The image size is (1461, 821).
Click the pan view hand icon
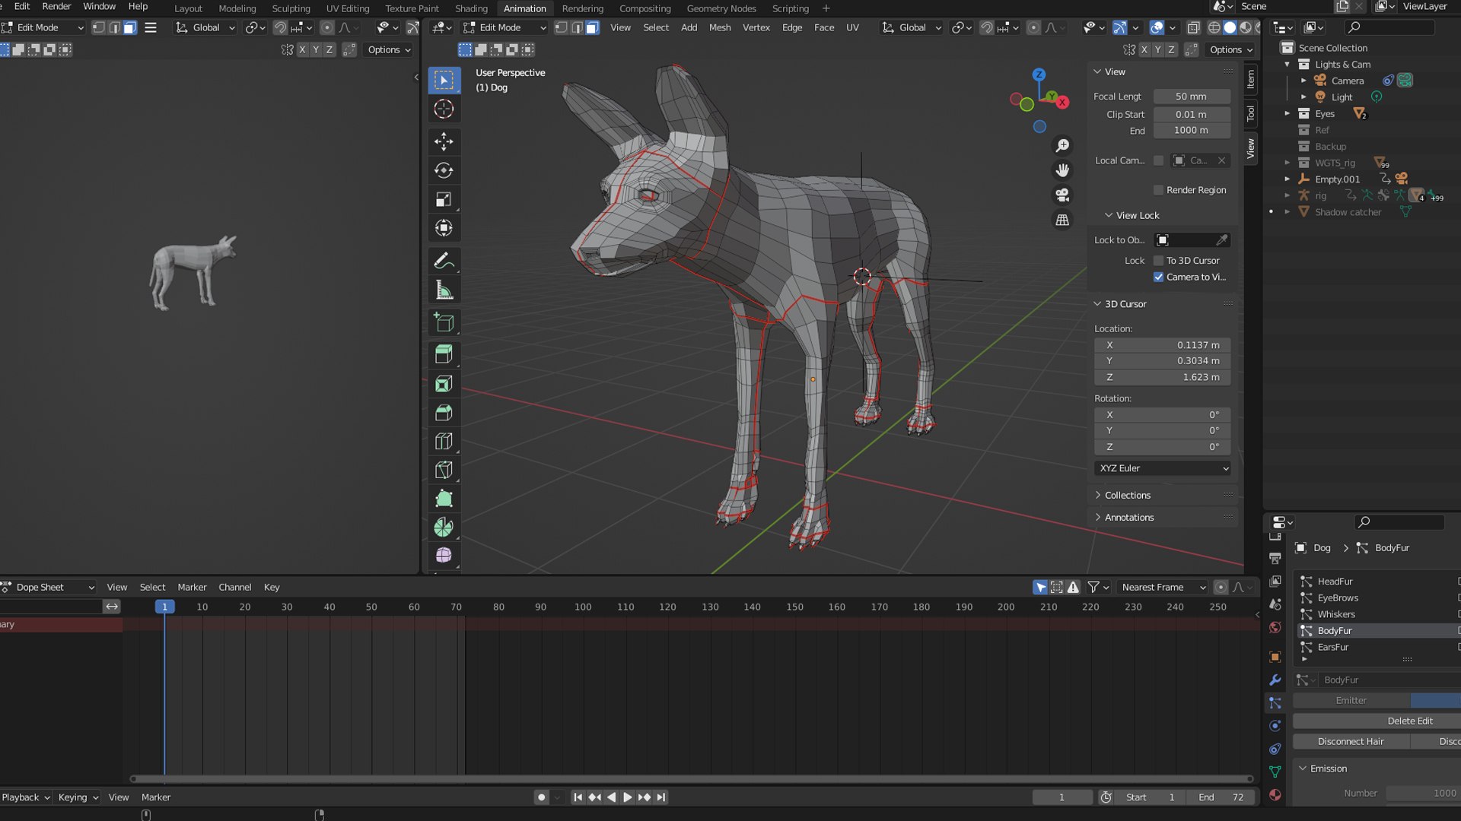tap(1062, 170)
